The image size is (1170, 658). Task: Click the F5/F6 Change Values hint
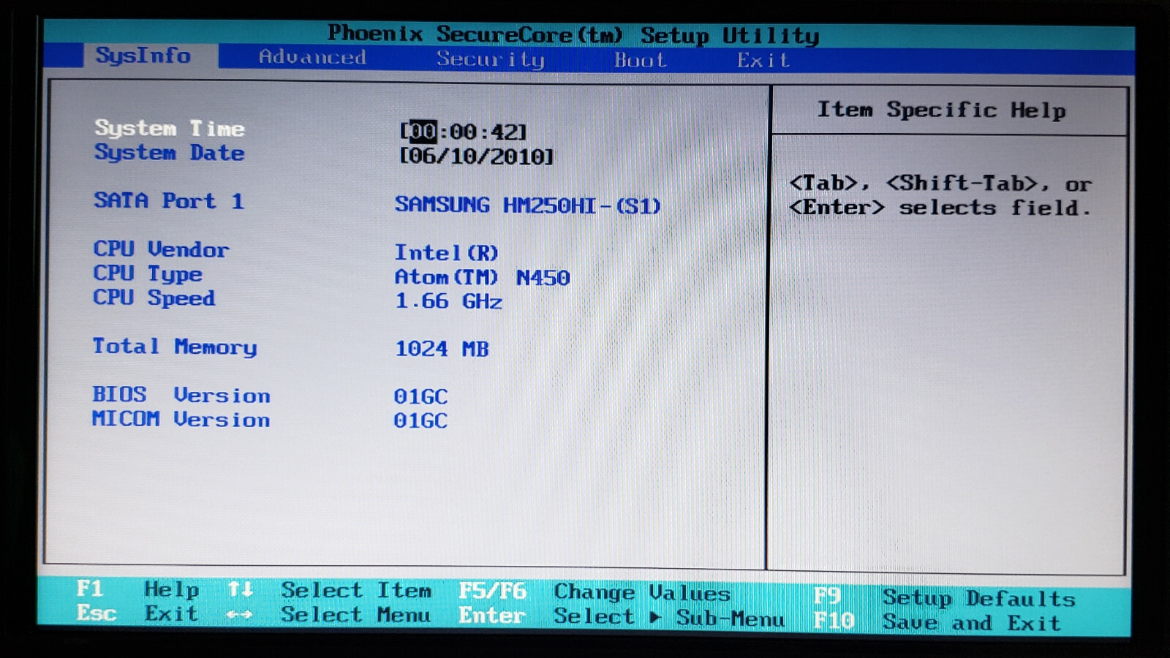(x=595, y=591)
